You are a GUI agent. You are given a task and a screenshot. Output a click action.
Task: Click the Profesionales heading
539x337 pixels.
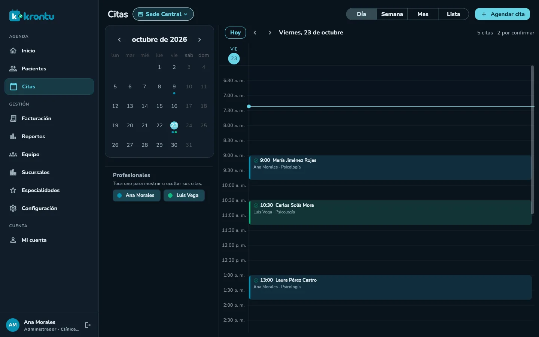coord(131,175)
